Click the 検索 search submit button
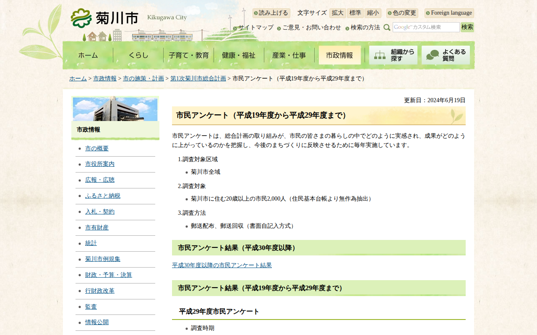 pos(467,27)
